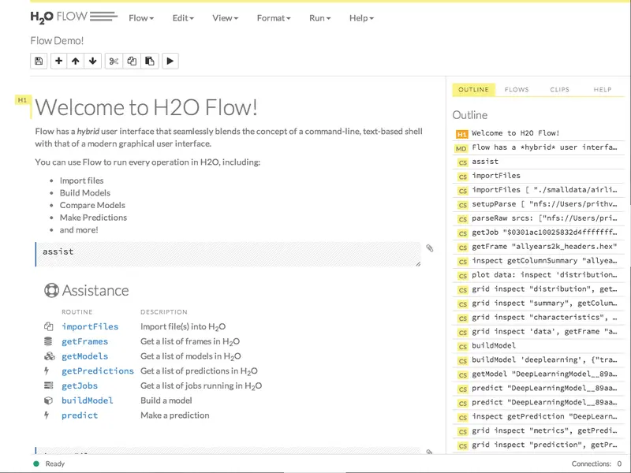
Task: Open the Help menu in the top bar
Action: [361, 18]
